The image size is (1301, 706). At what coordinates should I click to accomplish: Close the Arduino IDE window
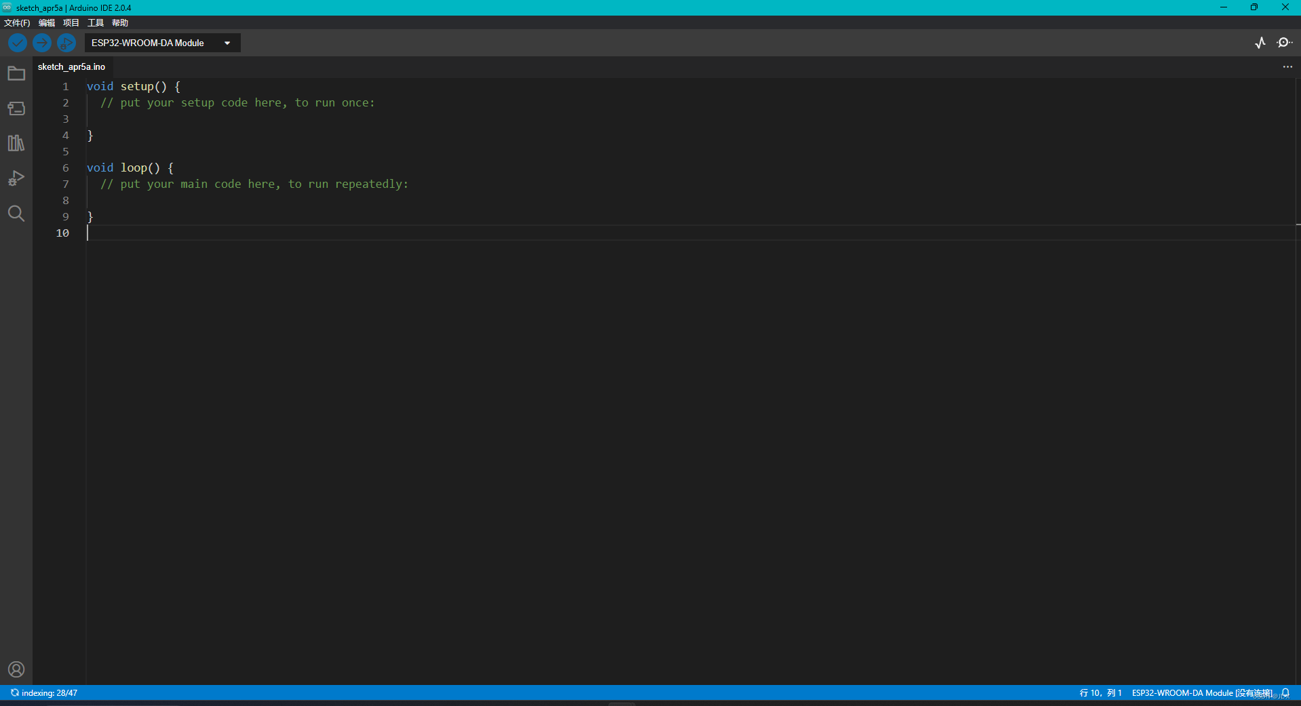(1285, 7)
